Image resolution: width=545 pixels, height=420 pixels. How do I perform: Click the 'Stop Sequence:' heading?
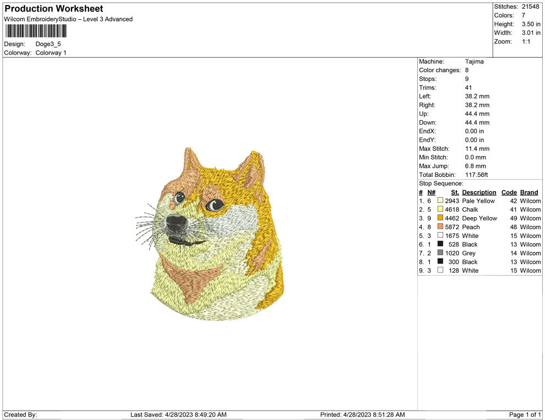click(441, 184)
